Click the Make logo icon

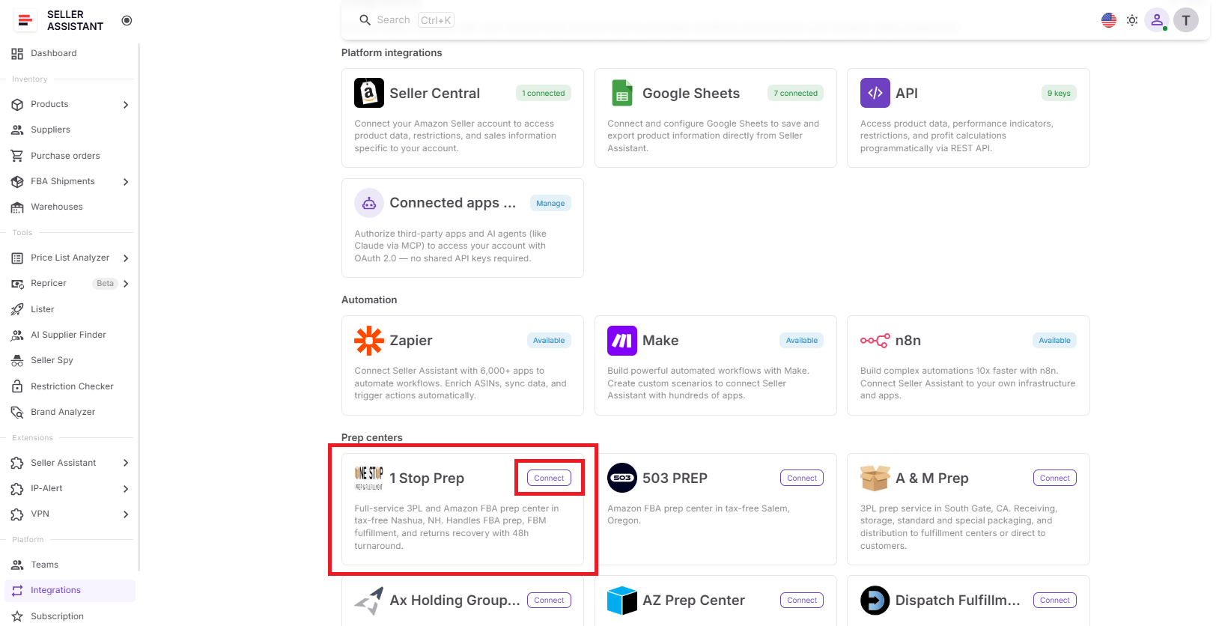tap(622, 341)
